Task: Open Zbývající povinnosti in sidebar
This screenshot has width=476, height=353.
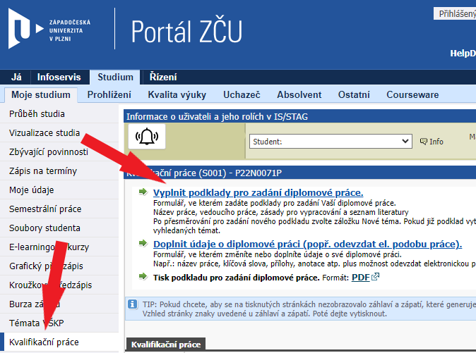Action: (x=59, y=152)
